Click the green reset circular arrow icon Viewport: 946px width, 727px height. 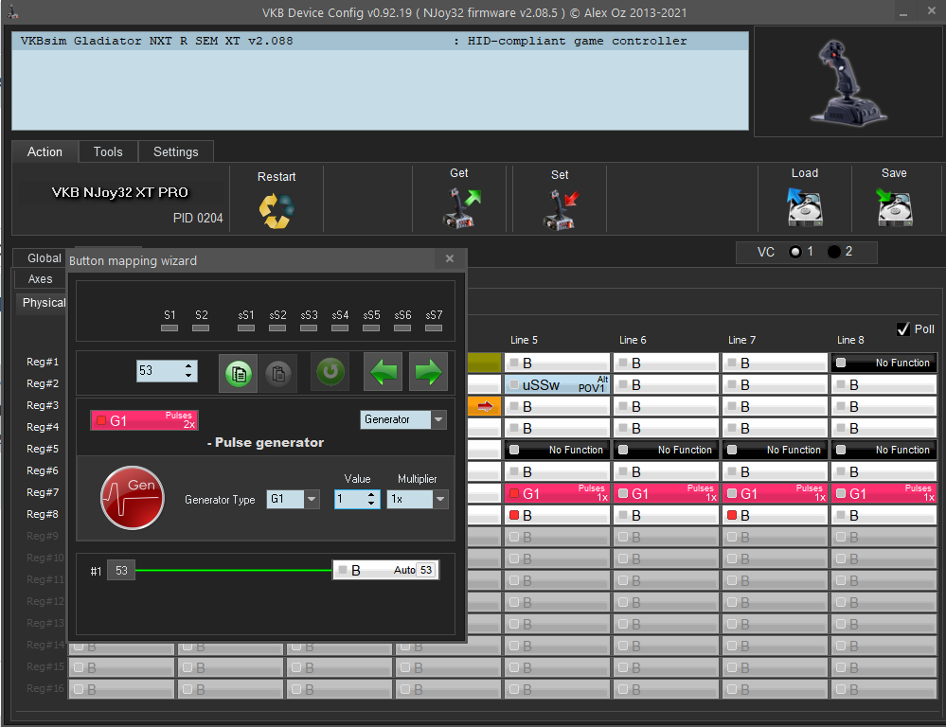point(330,372)
